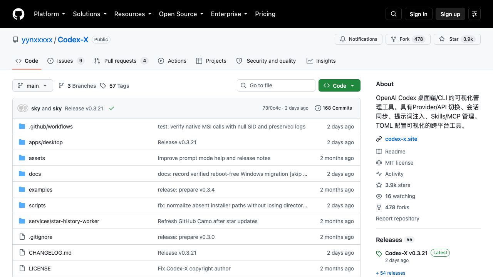This screenshot has height=277, width=493.
Task: Click the scale icon beside MIT license
Action: (x=379, y=163)
